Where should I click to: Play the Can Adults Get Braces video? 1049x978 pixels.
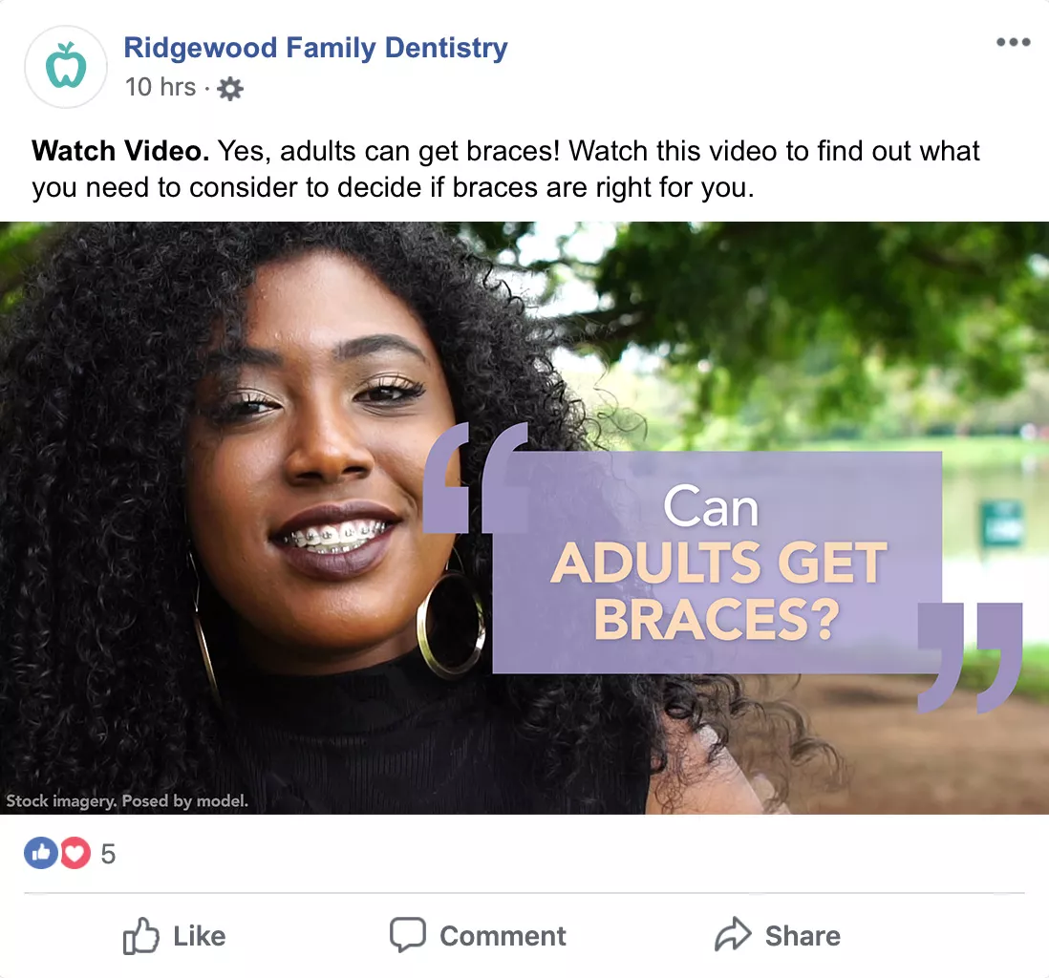tap(524, 516)
